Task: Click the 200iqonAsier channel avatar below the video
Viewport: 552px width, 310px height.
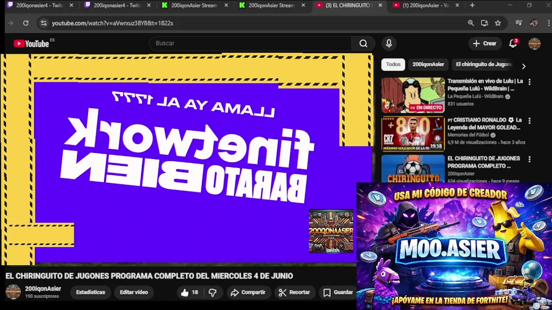Action: pos(13,292)
